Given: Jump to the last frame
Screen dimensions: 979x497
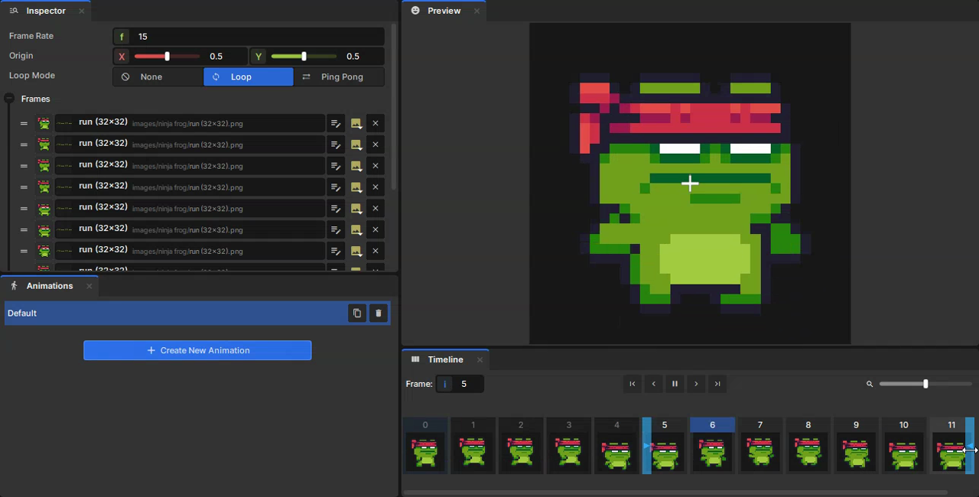Looking at the screenshot, I should [x=717, y=384].
